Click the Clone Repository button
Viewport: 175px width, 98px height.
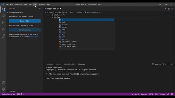pos(25,30)
